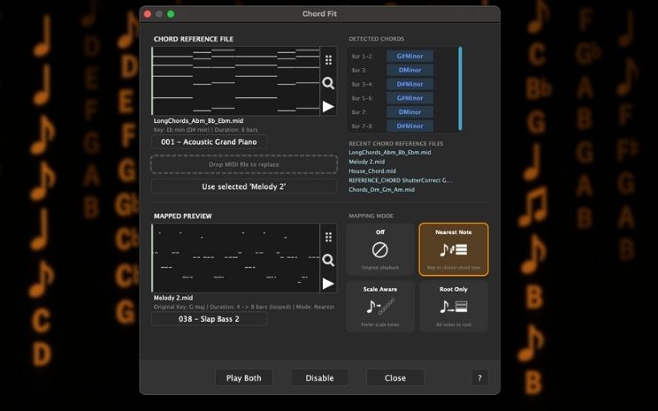This screenshot has width=658, height=411.
Task: Open the 038 - Slap Bass 2 instrument dropdown
Action: point(209,319)
